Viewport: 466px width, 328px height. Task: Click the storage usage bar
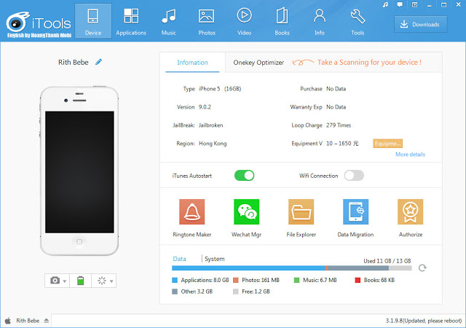coord(292,268)
